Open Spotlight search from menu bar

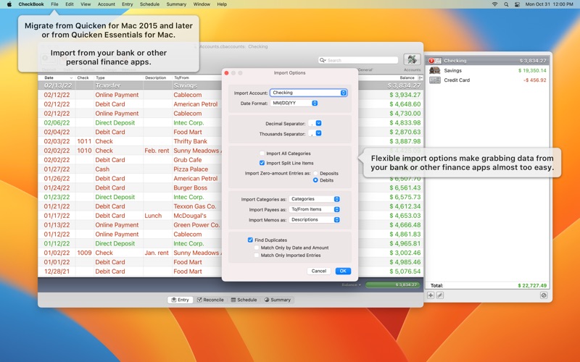tap(506, 4)
